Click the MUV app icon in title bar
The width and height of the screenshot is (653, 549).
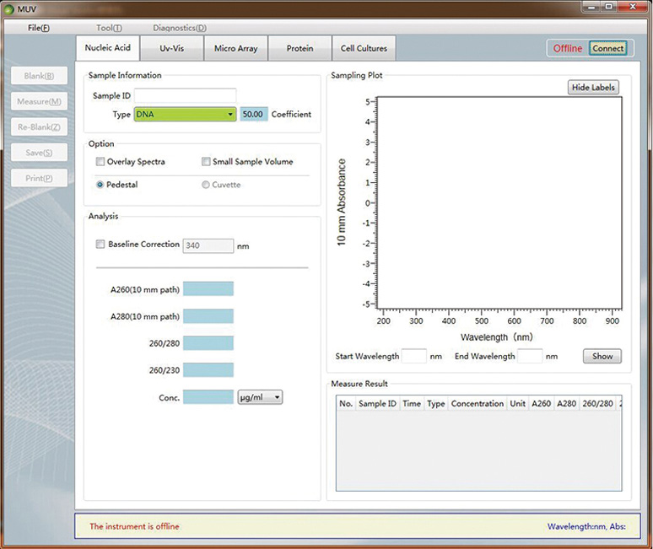point(9,8)
